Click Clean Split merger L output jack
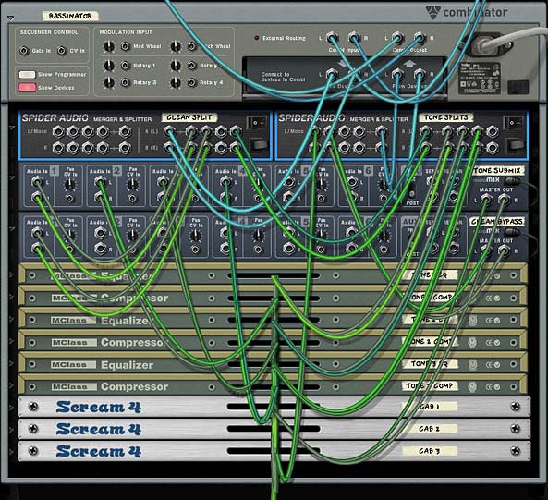The image size is (548, 500). tap(125, 131)
